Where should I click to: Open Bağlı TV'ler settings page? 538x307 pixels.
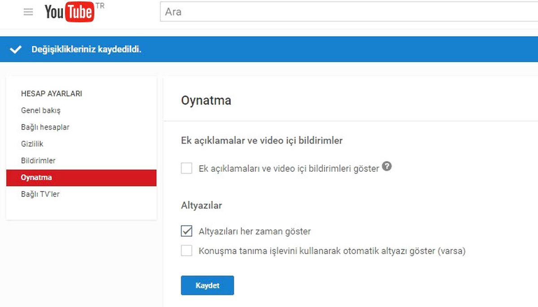tap(40, 194)
